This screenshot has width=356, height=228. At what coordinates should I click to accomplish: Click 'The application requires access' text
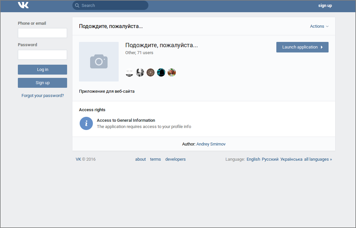144,127
